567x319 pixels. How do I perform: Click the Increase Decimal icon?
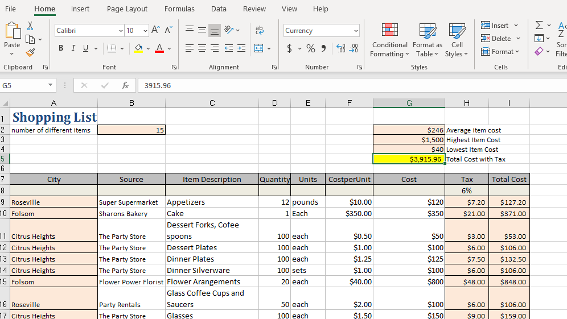coord(340,48)
